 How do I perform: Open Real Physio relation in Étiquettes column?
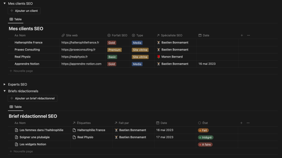(x=83, y=137)
